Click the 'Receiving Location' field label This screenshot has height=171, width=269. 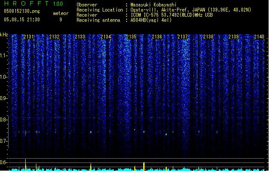click(100, 10)
